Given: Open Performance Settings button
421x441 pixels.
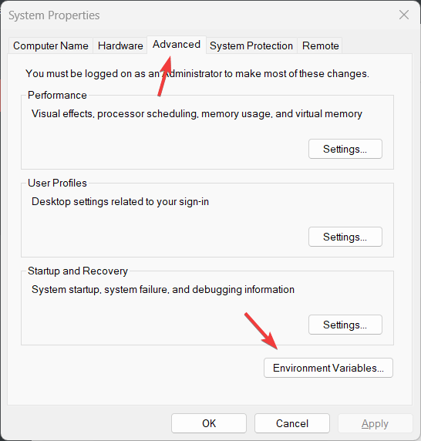Looking at the screenshot, I should (x=345, y=149).
